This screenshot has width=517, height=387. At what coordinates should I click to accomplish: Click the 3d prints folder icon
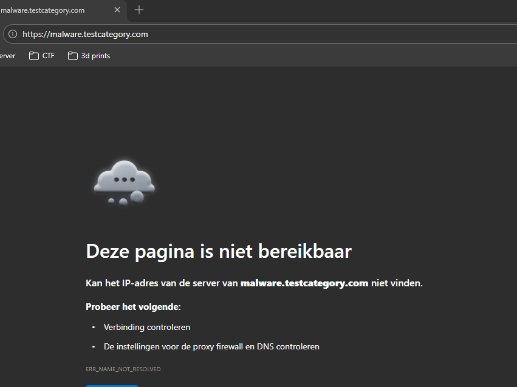73,56
